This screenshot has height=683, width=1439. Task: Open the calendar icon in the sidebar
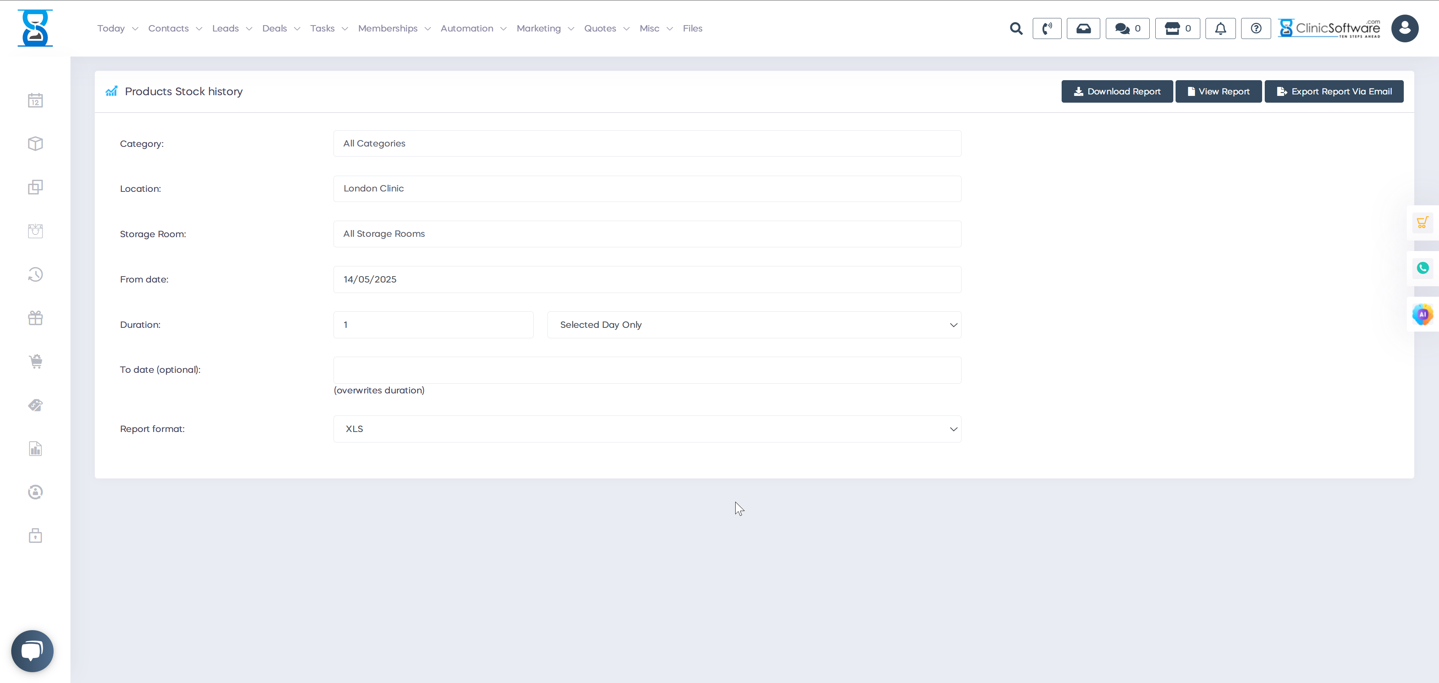click(x=35, y=100)
